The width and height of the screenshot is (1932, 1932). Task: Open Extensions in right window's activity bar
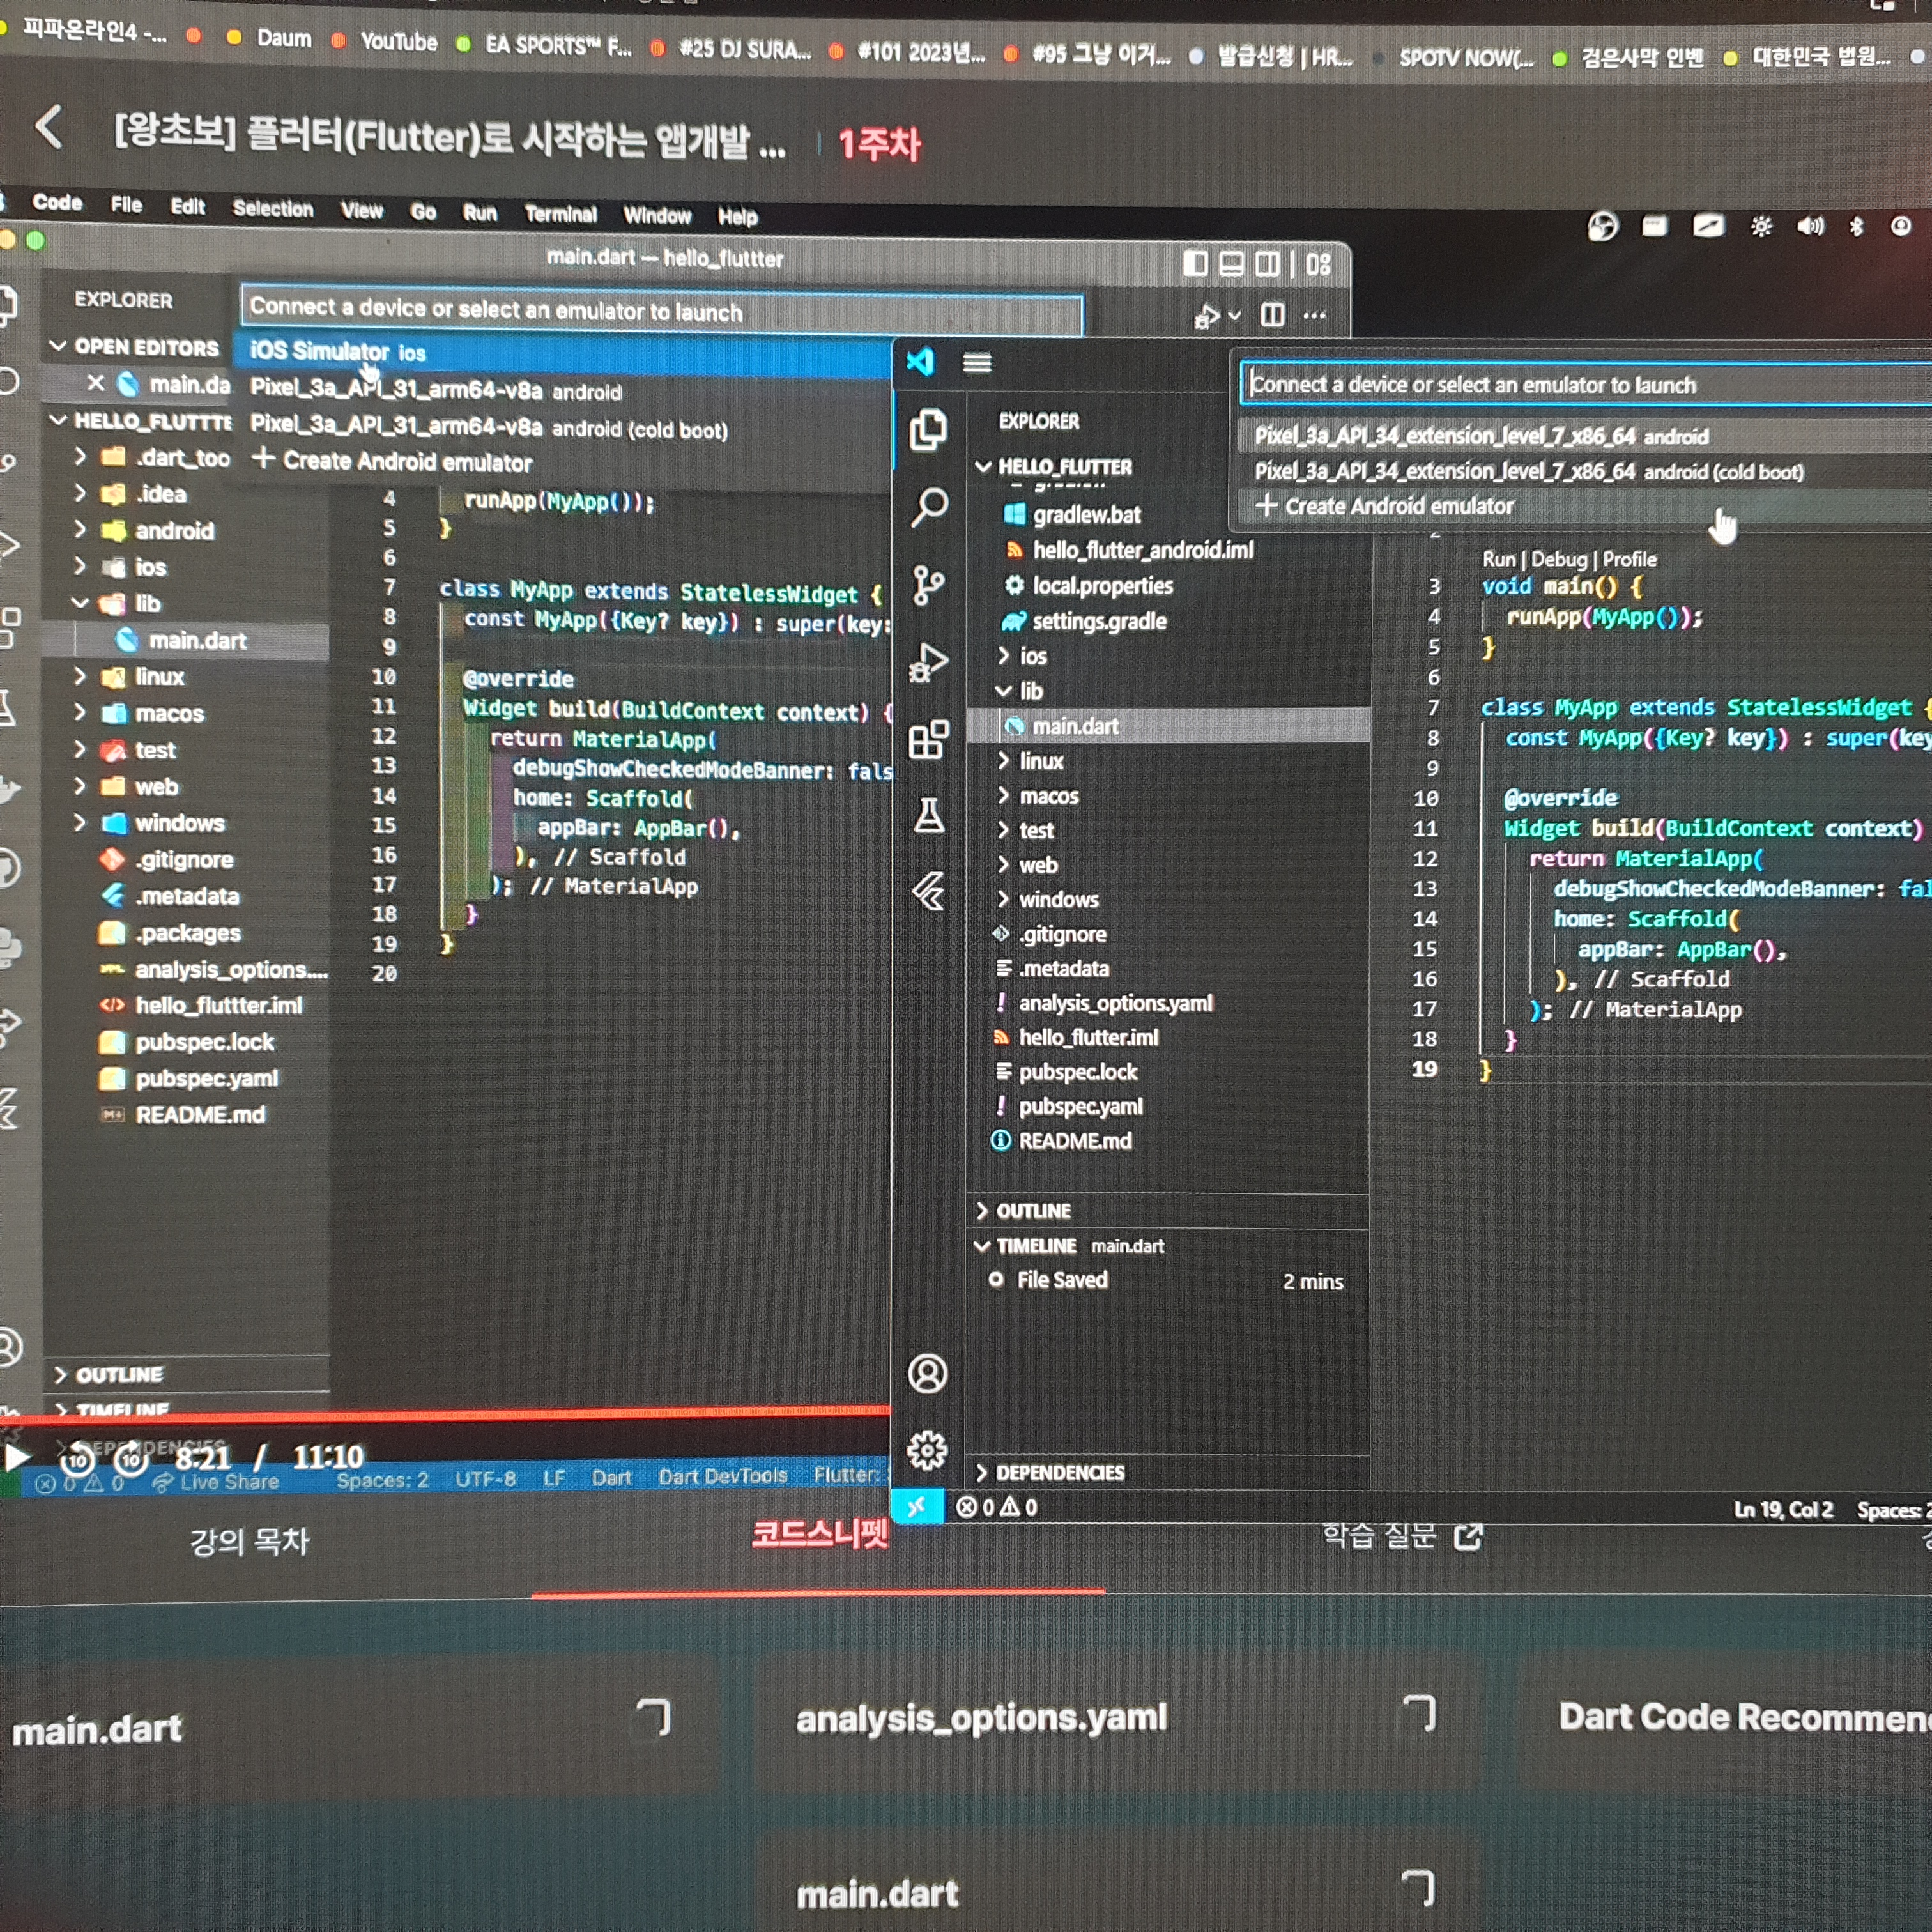pyautogui.click(x=928, y=740)
